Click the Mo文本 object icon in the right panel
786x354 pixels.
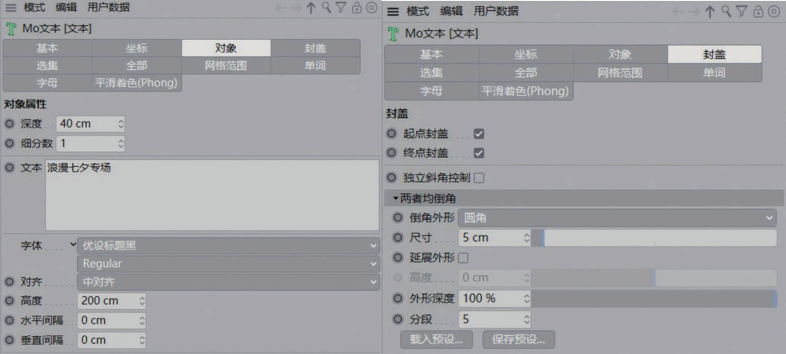(x=393, y=34)
